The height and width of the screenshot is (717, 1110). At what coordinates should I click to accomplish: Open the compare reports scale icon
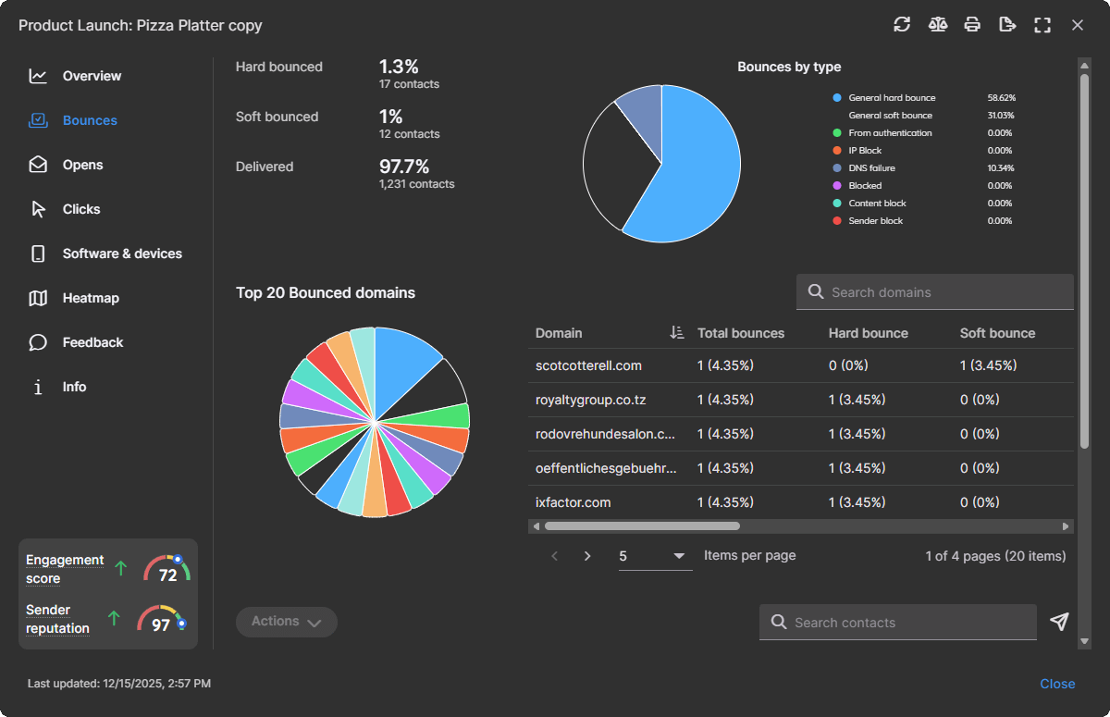pos(937,25)
